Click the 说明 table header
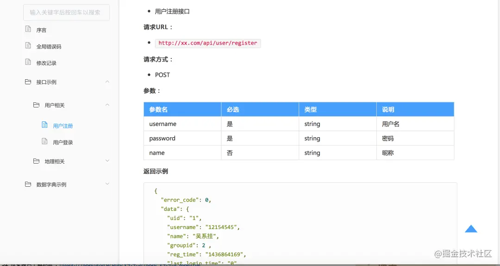The image size is (500, 266). click(x=415, y=109)
